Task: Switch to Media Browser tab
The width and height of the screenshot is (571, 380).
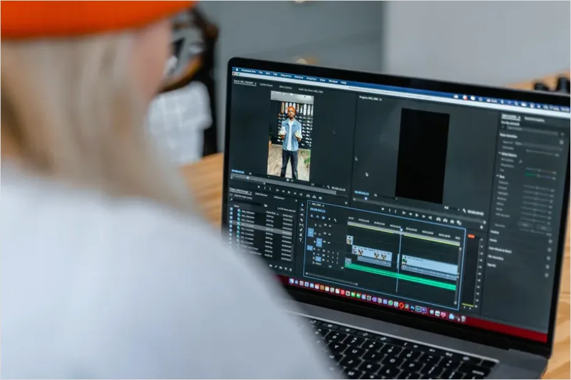Action: (261, 194)
